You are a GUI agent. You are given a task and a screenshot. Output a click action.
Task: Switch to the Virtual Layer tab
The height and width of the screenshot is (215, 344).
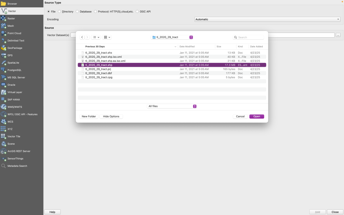tap(15, 92)
